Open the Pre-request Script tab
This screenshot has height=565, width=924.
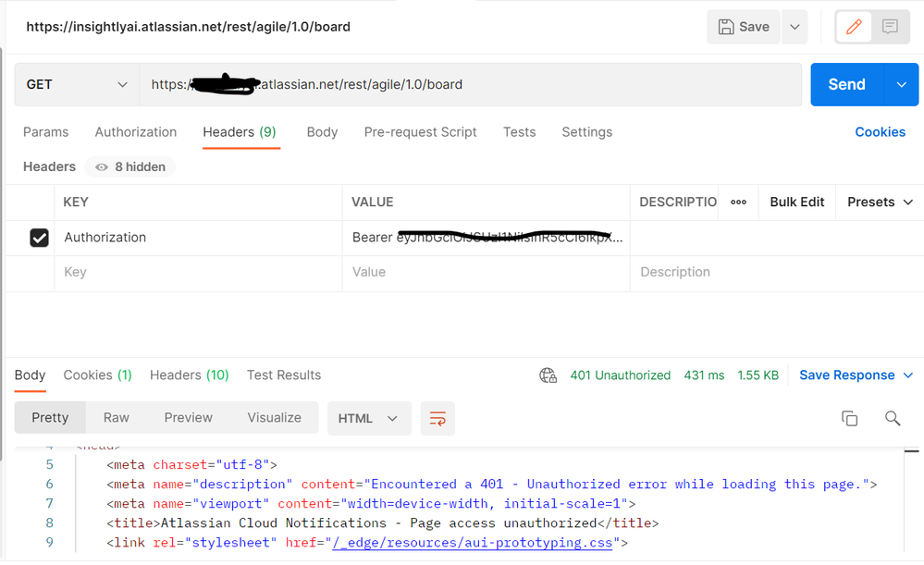[x=420, y=132]
